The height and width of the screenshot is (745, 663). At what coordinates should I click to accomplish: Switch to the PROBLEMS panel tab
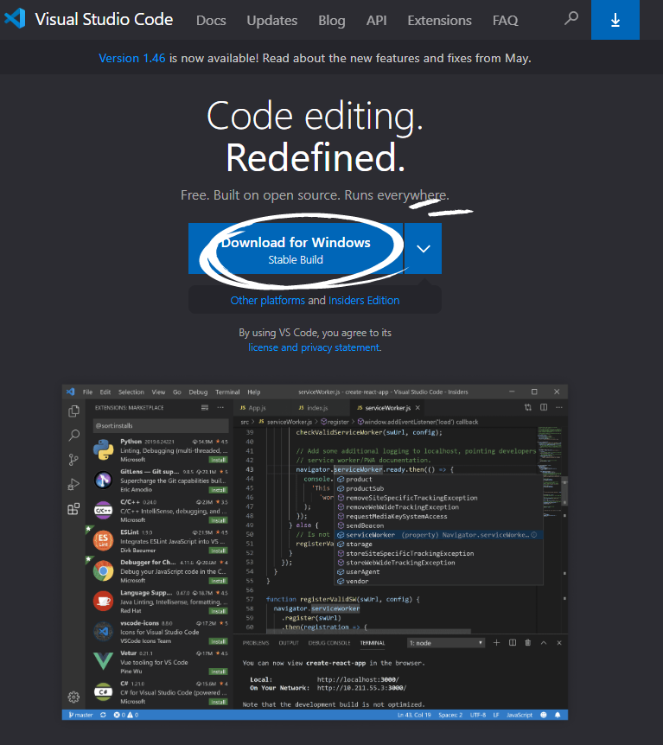point(256,643)
